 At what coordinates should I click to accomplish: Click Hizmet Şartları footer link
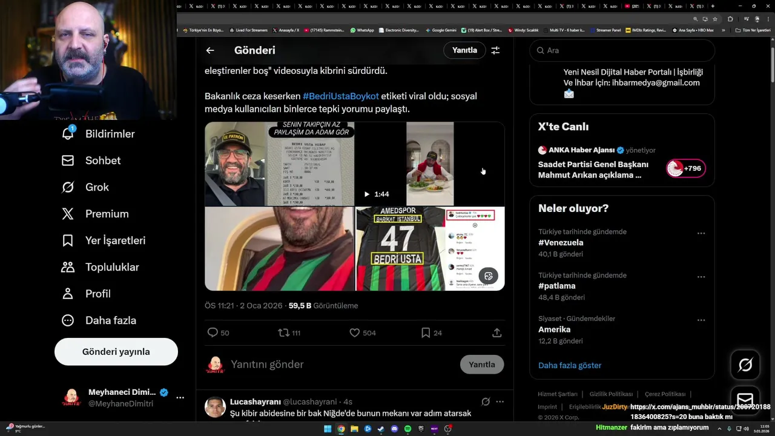[558, 394]
